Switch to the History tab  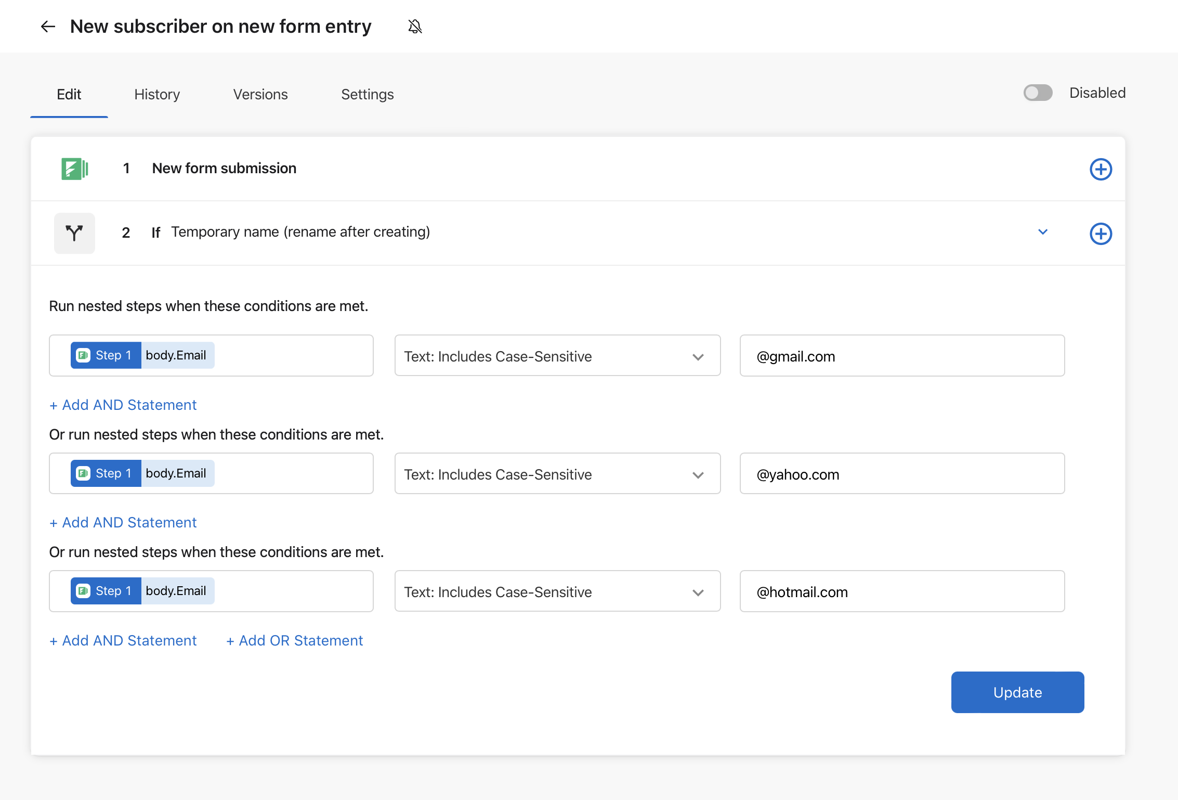tap(156, 94)
